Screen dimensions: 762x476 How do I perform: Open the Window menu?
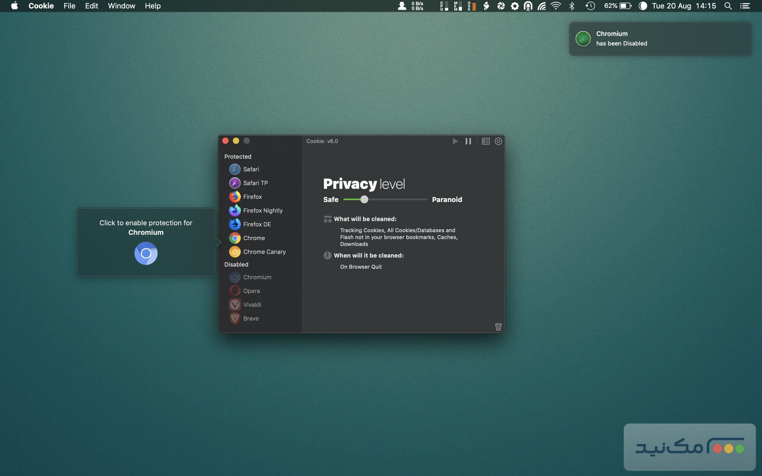click(x=121, y=6)
